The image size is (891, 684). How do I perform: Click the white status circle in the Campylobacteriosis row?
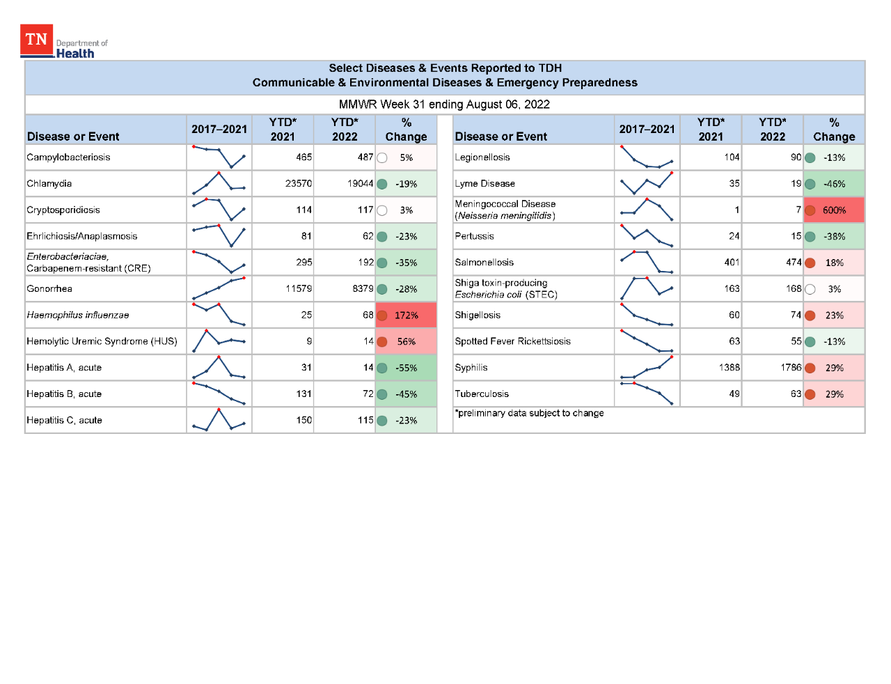pos(382,158)
